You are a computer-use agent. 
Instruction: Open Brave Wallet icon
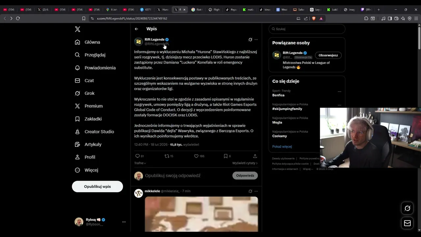tap(396, 18)
